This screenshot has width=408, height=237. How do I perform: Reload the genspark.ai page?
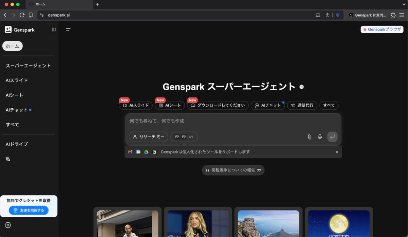22,15
